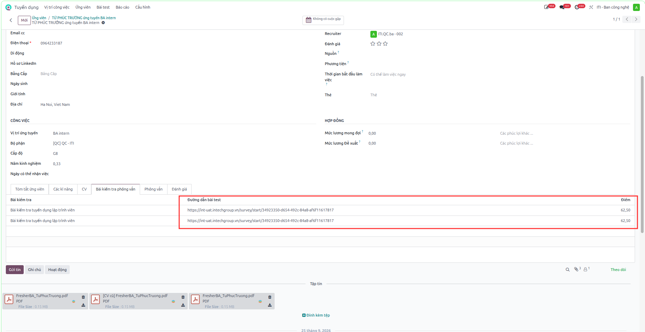Viewport: 645px width, 332px height.
Task: Open the ITI - Ban công nghệ company selector
Action: coord(613,7)
